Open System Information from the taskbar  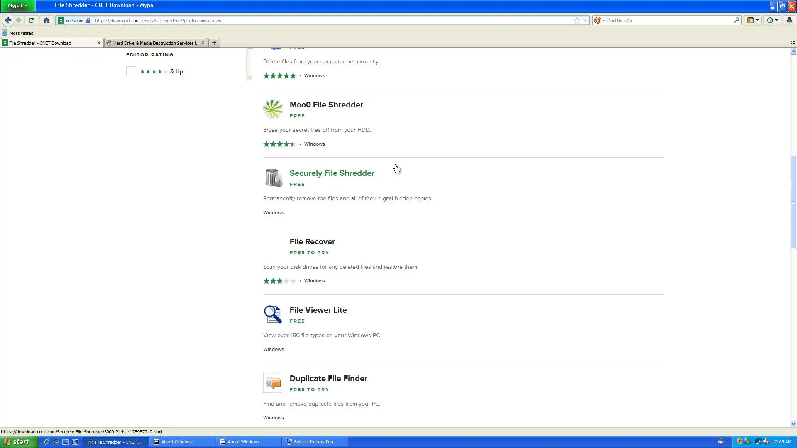(313, 442)
